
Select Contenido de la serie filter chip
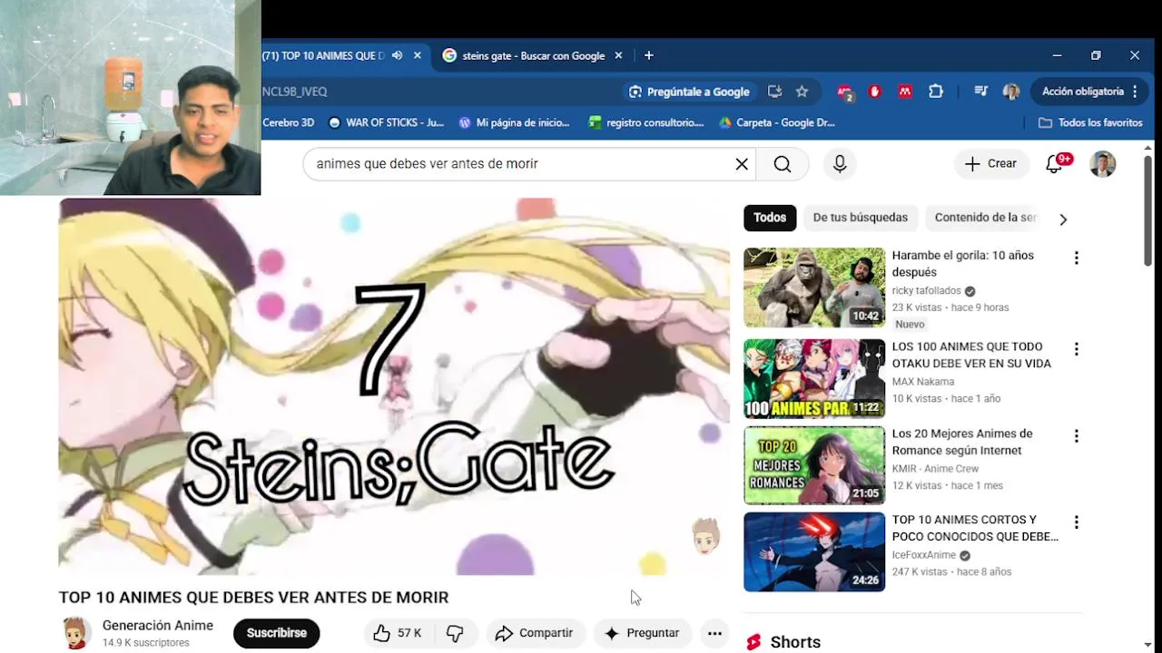[985, 218]
